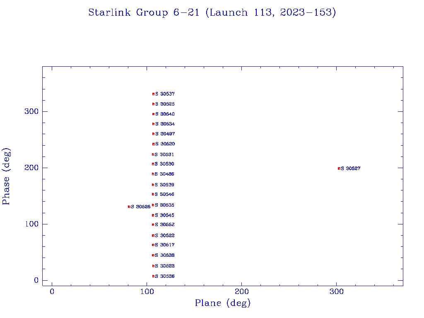Click the Phase axis tick label 100
The image size is (424, 318).
tap(32, 224)
